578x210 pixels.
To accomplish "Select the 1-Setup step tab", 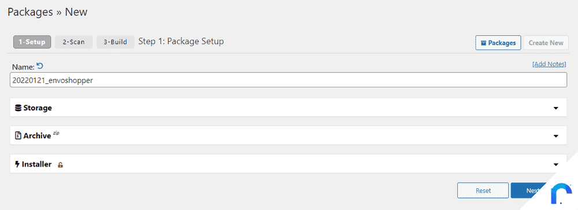I will tap(32, 42).
